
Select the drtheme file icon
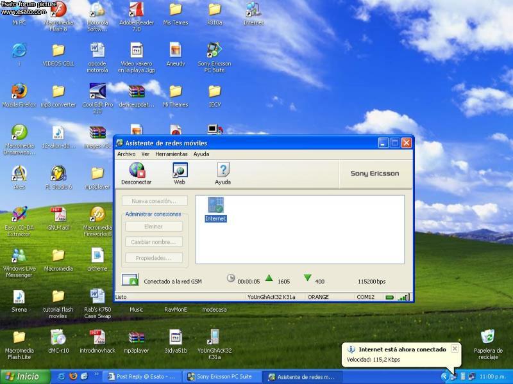[97, 260]
